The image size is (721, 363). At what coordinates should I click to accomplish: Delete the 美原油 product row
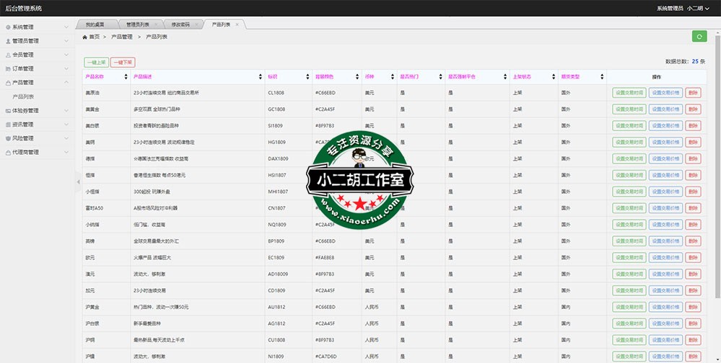point(693,92)
